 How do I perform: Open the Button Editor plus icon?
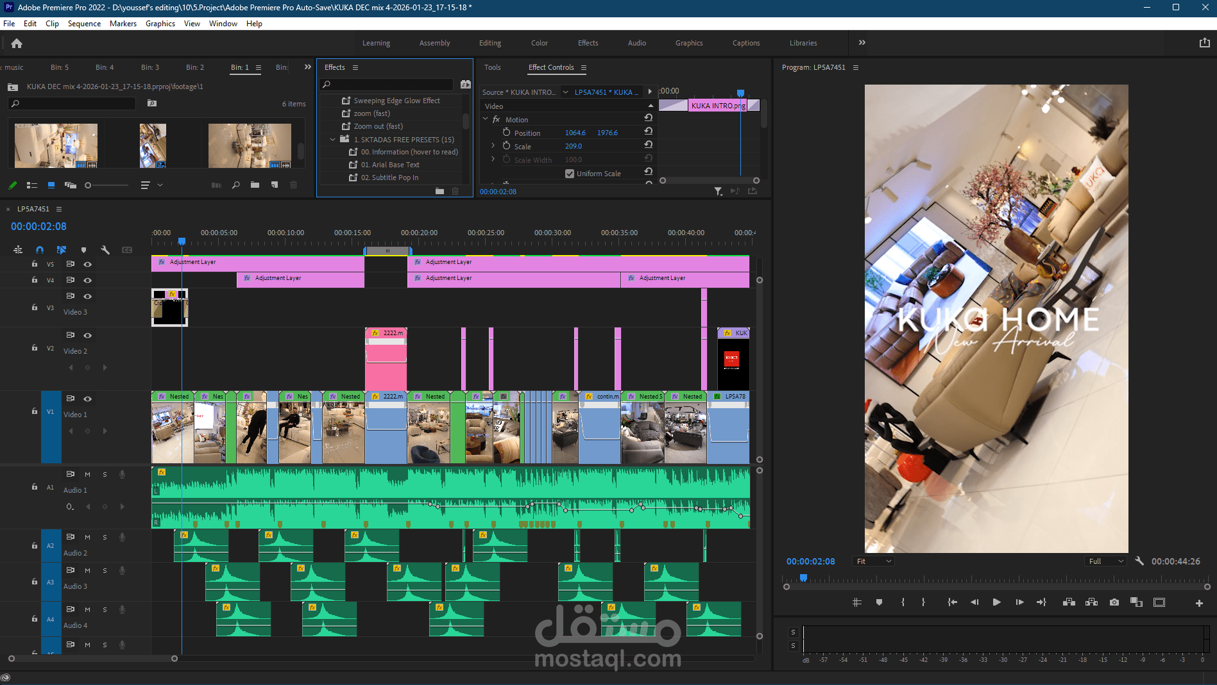(1199, 603)
